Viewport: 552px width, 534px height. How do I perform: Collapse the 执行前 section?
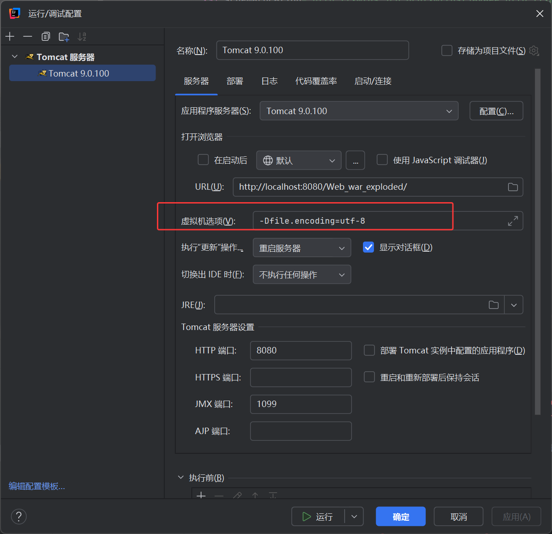point(181,478)
